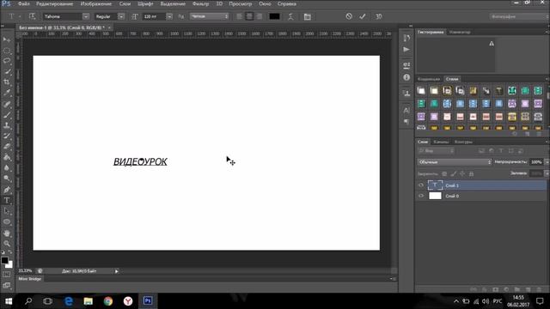Click the 120 pt font size field

(154, 16)
